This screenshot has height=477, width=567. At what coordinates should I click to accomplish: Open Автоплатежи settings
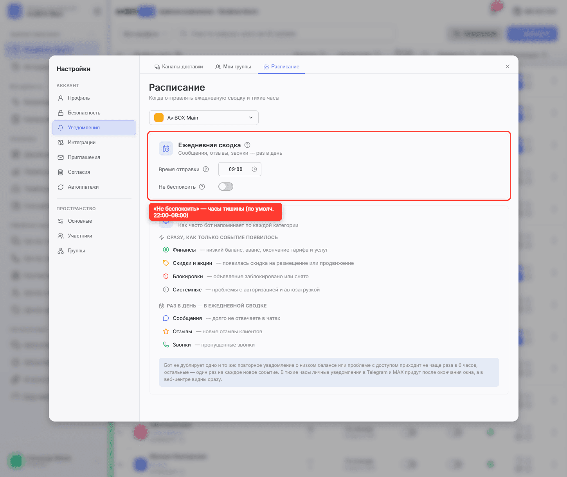pos(94,187)
